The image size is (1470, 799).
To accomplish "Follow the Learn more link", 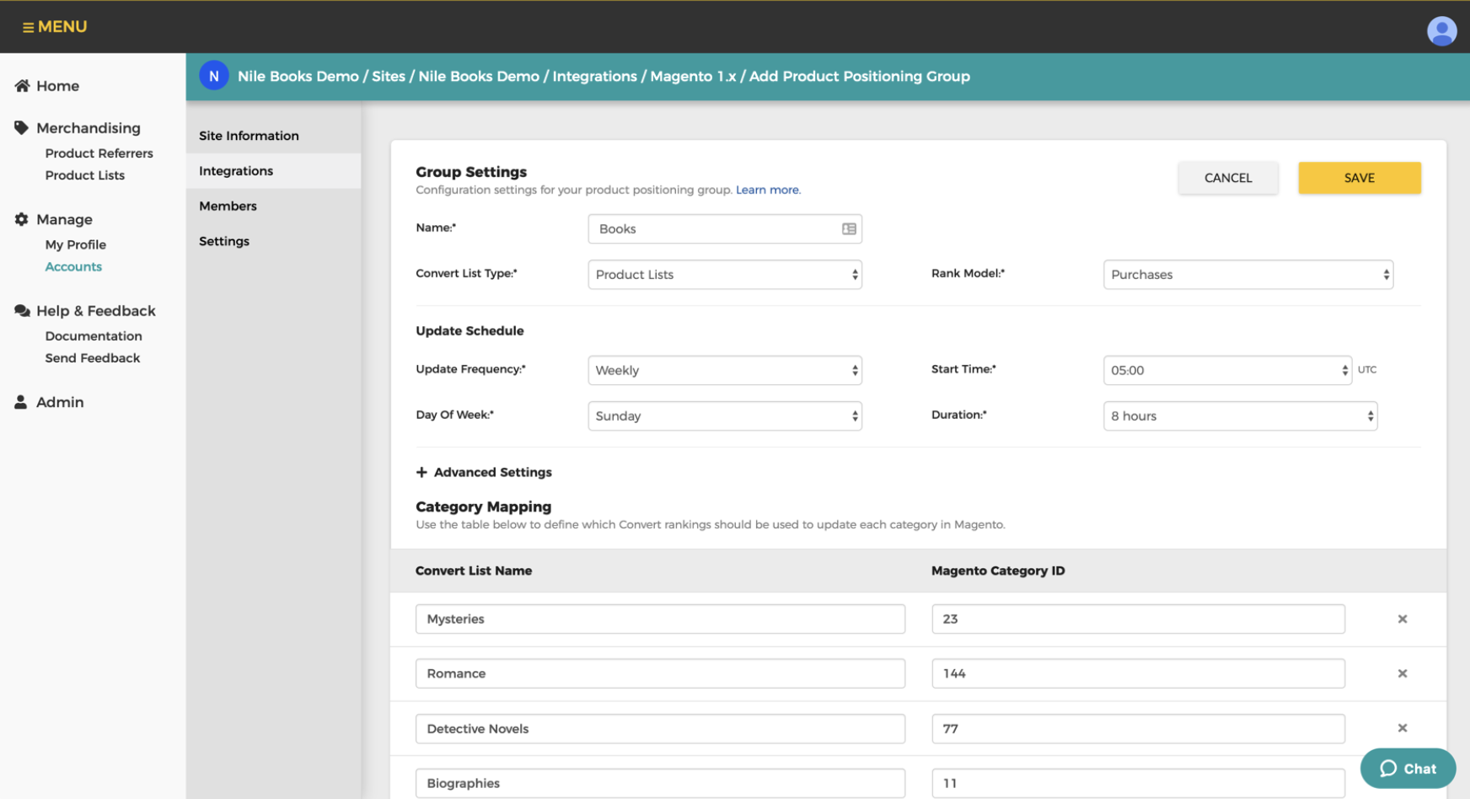I will pyautogui.click(x=767, y=190).
